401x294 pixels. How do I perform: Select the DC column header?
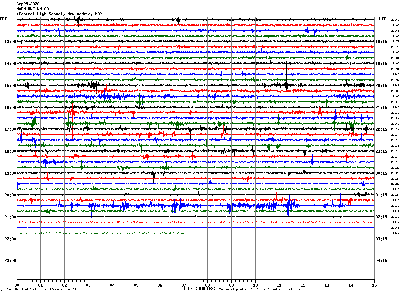coord(394,18)
